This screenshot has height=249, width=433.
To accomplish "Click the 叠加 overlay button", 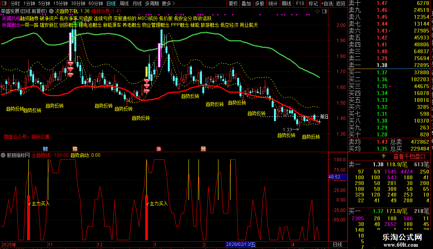I will 246,3.
